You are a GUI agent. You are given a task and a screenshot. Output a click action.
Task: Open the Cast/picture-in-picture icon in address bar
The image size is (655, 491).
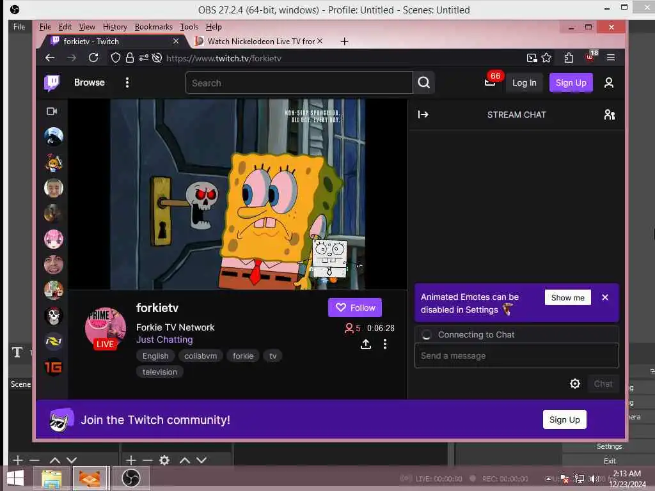532,58
